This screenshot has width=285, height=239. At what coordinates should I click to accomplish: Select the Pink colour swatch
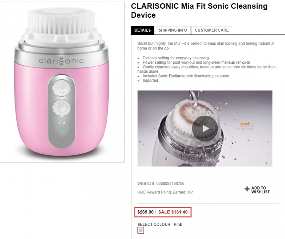tap(141, 230)
